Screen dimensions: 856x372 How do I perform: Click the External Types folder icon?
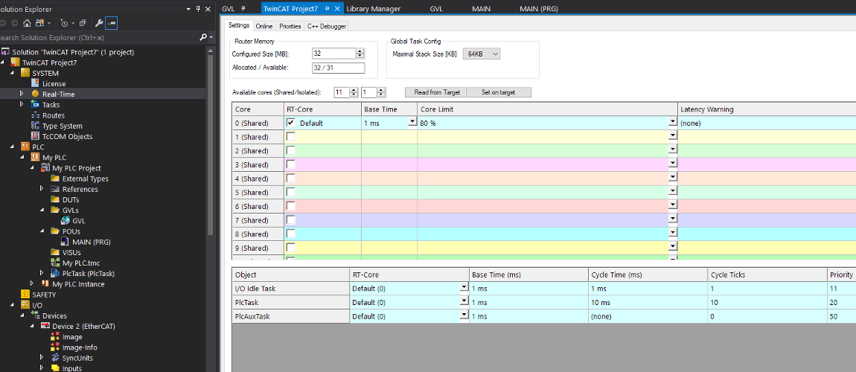click(55, 179)
